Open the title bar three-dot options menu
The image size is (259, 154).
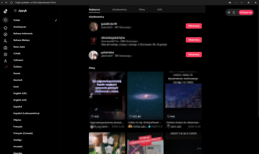(x=235, y=3)
